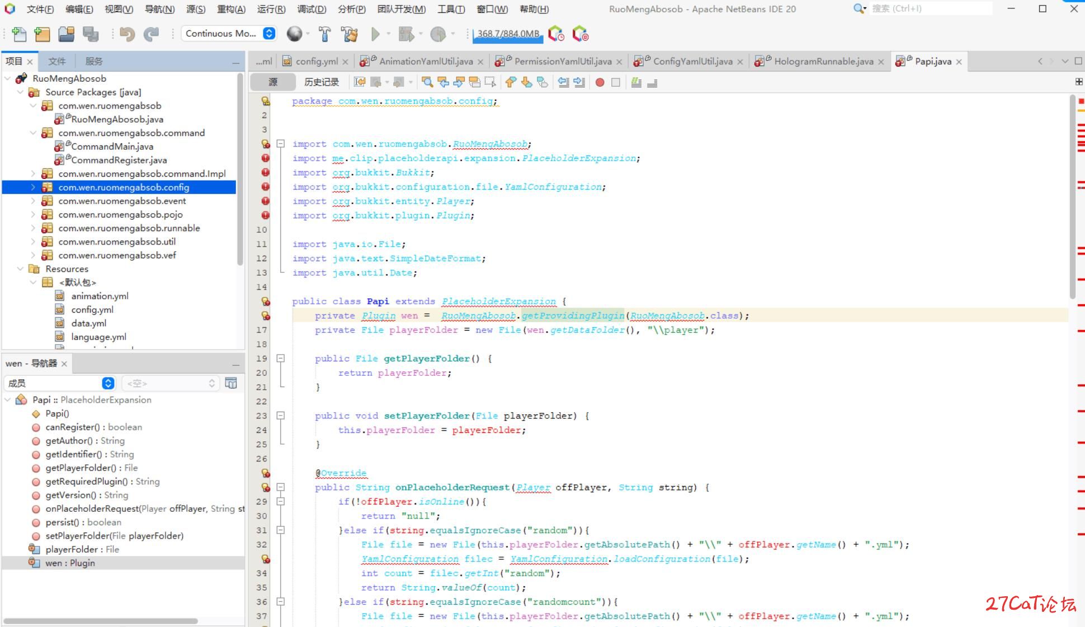This screenshot has height=627, width=1085.
Task: Click the Comment lines icon in editor toolbar
Action: pos(636,82)
